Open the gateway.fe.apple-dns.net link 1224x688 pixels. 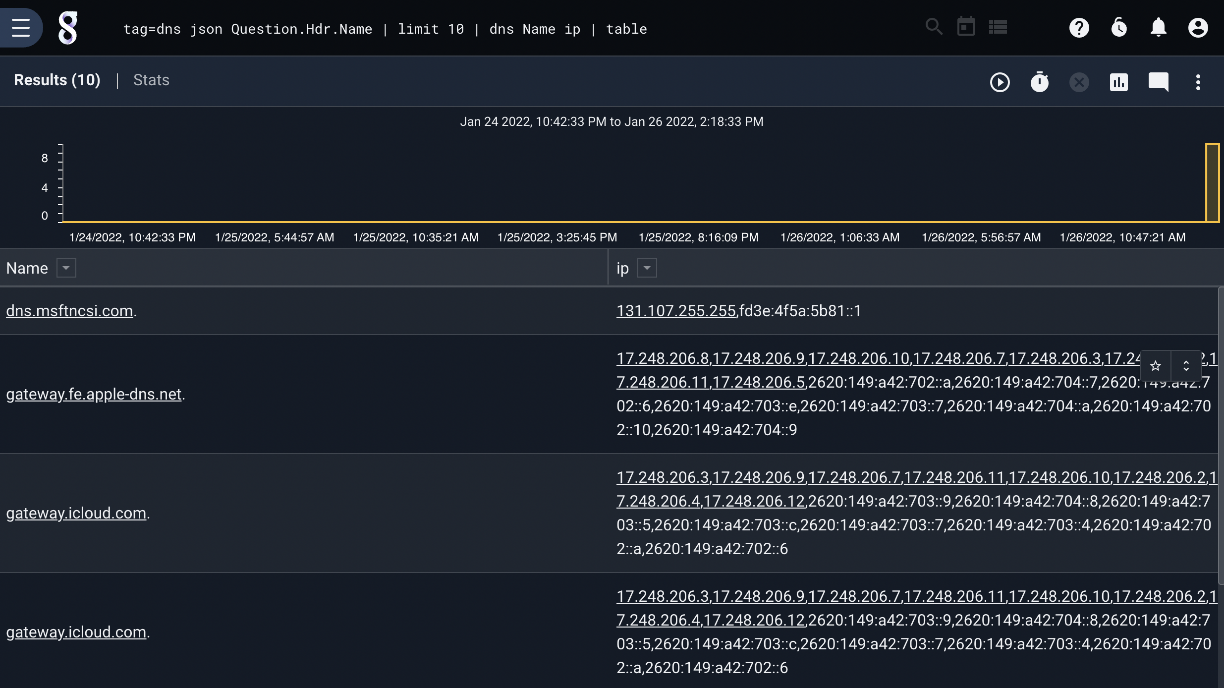94,394
